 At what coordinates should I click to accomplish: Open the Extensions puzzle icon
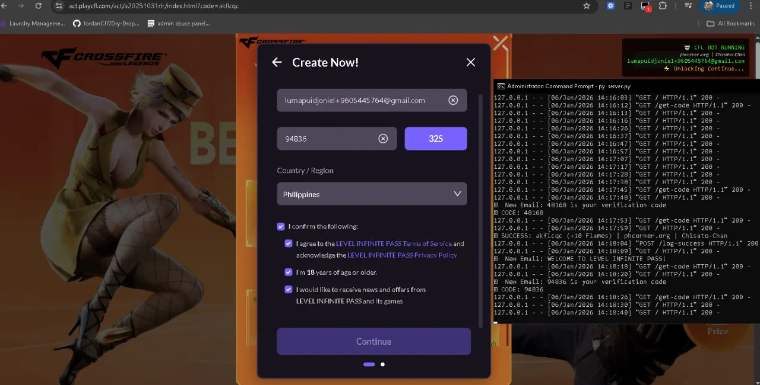coord(663,6)
